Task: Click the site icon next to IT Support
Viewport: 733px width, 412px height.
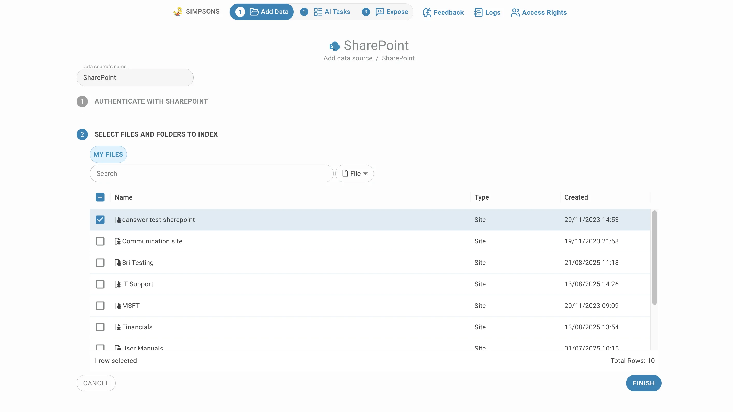Action: [x=118, y=284]
